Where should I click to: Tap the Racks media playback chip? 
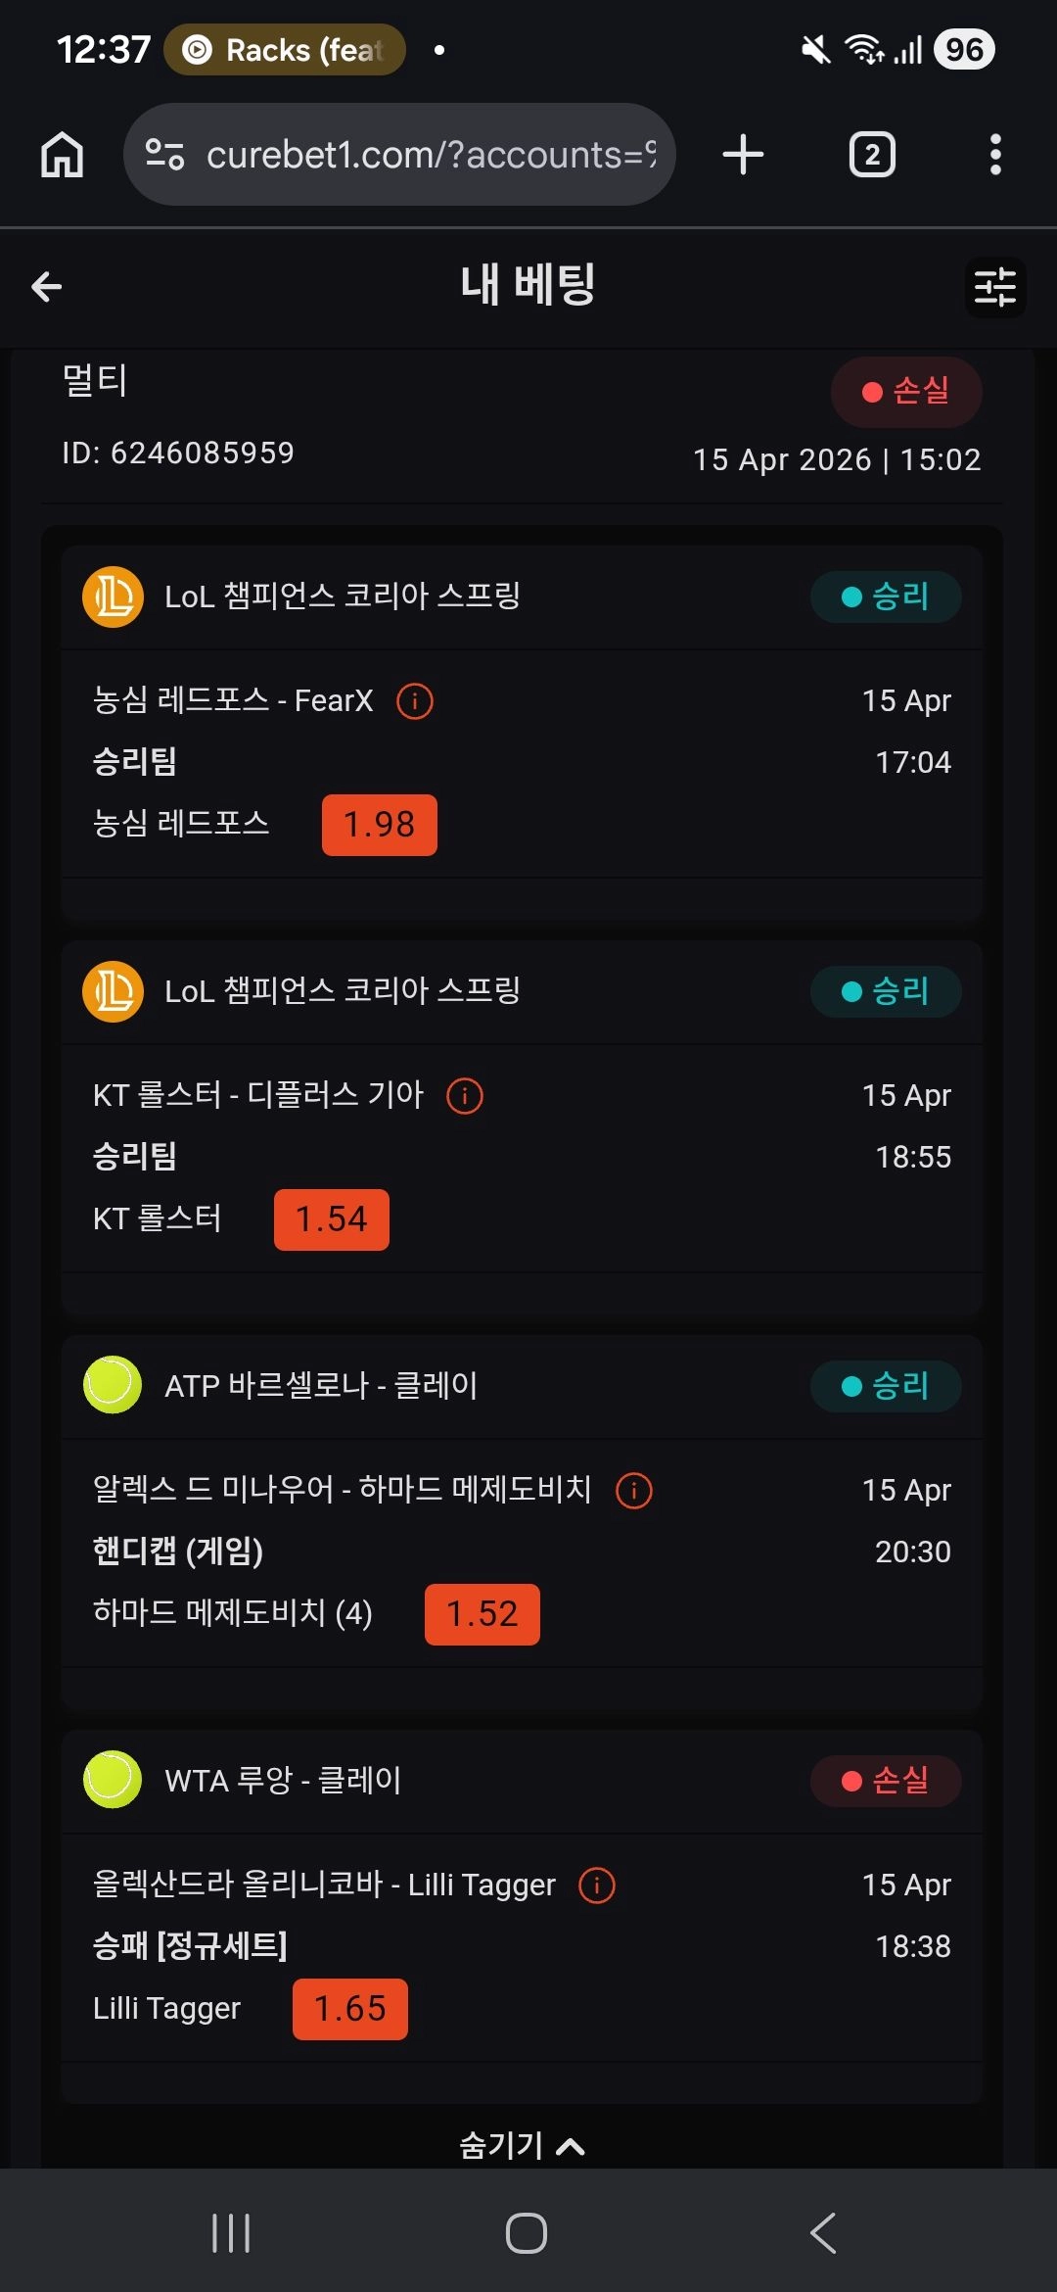pyautogui.click(x=285, y=50)
